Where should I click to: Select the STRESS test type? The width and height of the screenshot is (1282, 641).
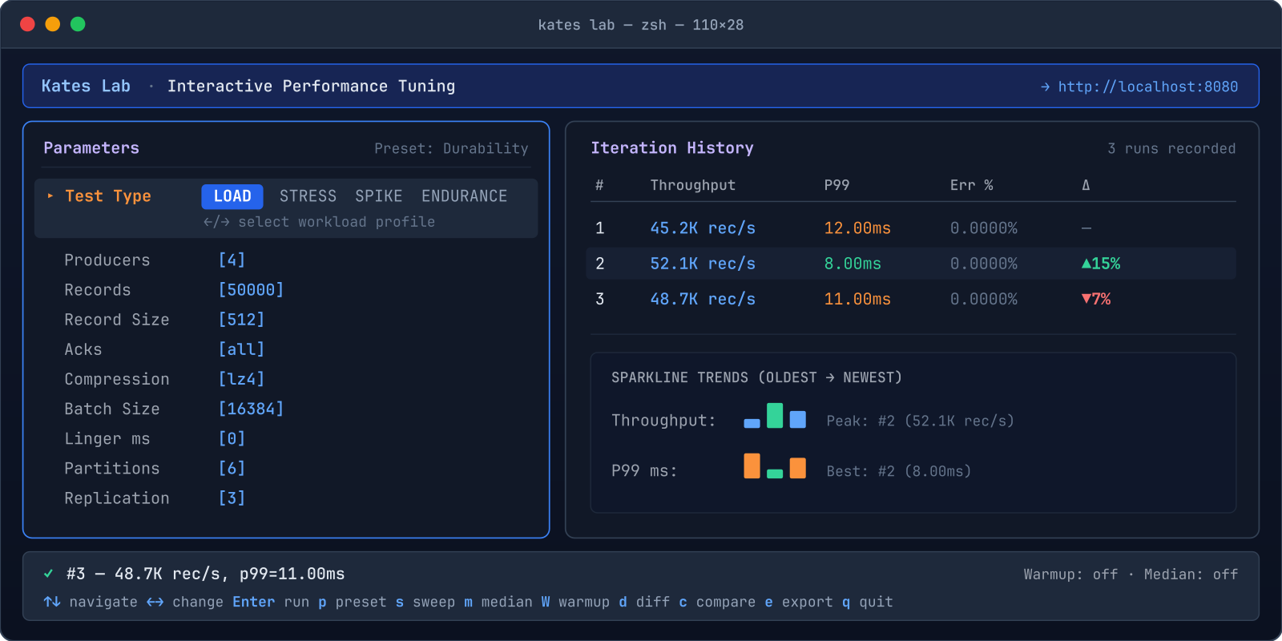308,196
